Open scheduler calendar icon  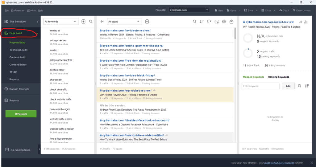(217, 22)
